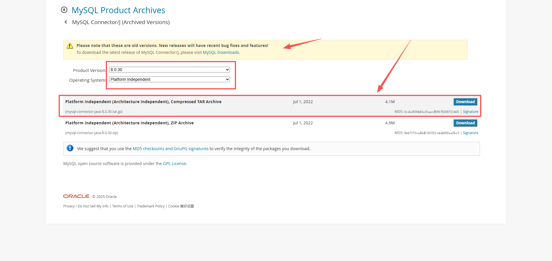Click the 4.1M file size
This screenshot has width=552, height=261.
click(390, 102)
